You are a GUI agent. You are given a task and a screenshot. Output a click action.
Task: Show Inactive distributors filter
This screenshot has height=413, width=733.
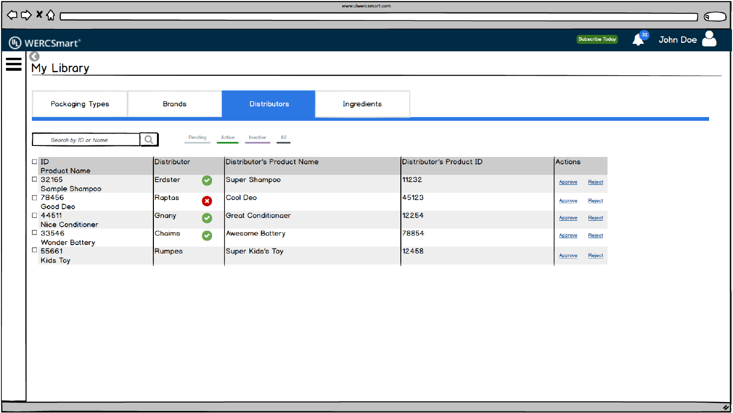point(257,138)
